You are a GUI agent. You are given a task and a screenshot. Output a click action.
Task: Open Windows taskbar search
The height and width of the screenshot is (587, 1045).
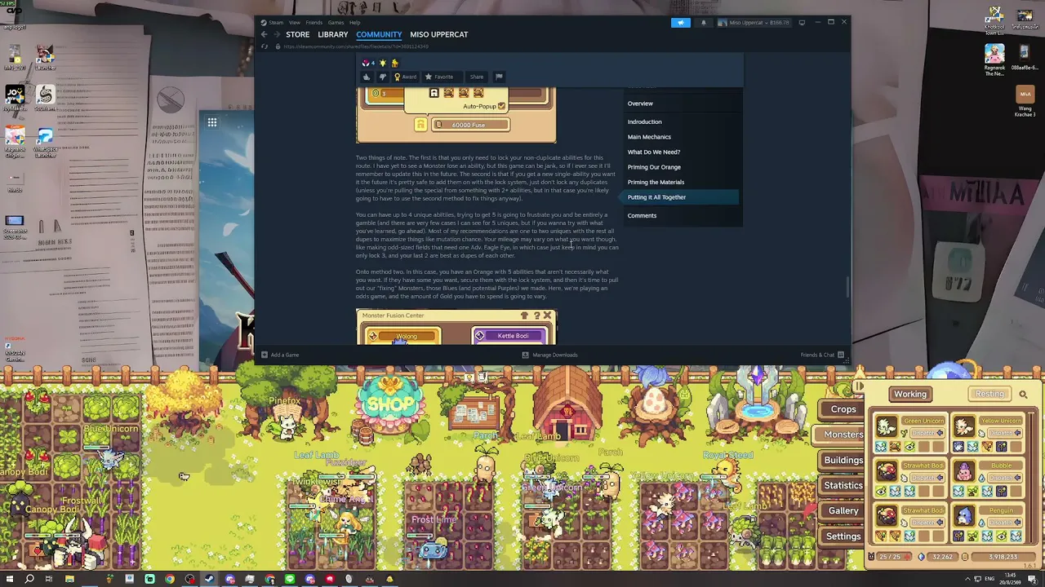pos(29,579)
